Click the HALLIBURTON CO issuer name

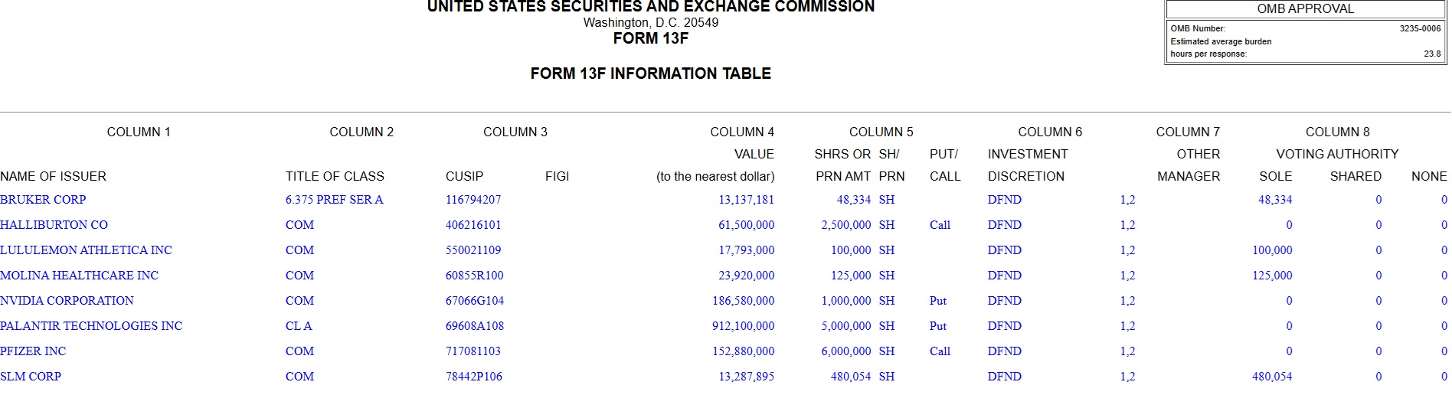(x=54, y=225)
